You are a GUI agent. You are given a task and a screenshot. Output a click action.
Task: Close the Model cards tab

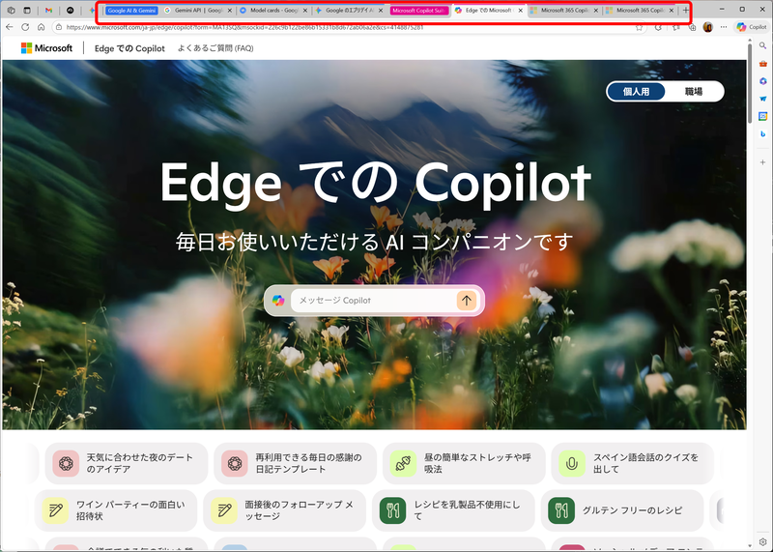[305, 11]
